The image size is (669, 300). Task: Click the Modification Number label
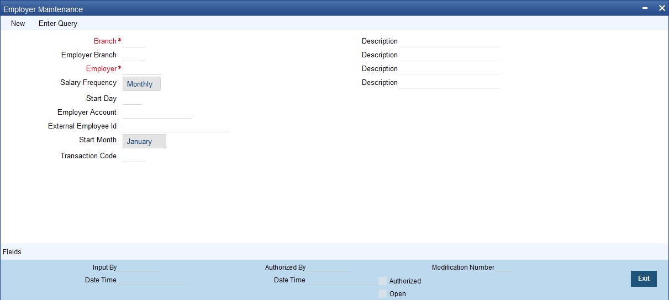[463, 267]
